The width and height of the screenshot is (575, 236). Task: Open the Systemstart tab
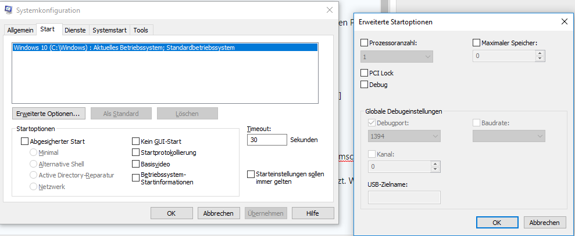(109, 30)
